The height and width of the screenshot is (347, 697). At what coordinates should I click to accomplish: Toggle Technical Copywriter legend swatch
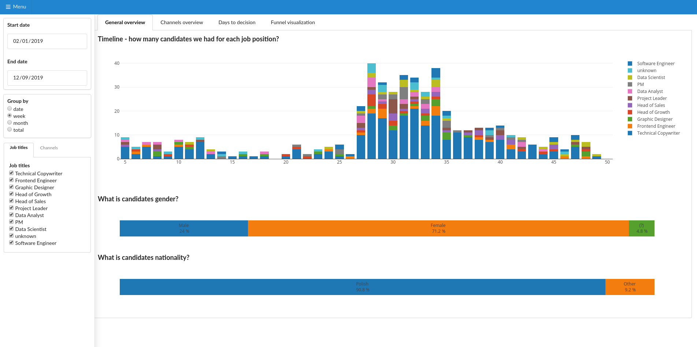(x=630, y=133)
